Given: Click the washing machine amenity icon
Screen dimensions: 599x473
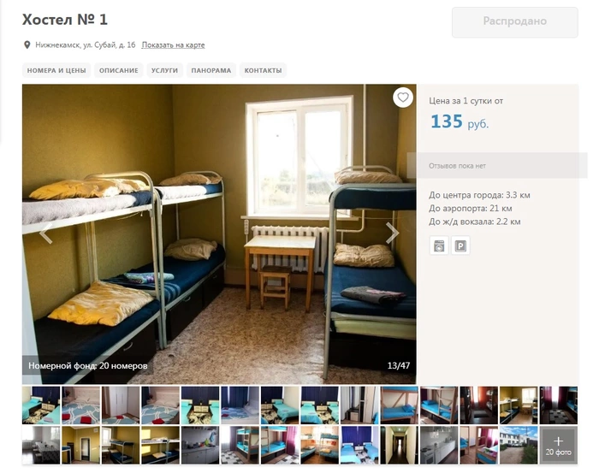Looking at the screenshot, I should coord(439,245).
